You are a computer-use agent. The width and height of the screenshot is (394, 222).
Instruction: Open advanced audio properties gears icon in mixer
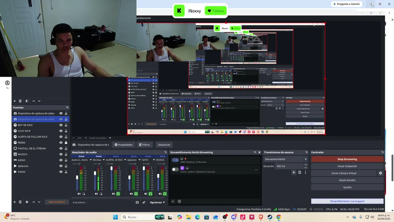tap(144, 202)
